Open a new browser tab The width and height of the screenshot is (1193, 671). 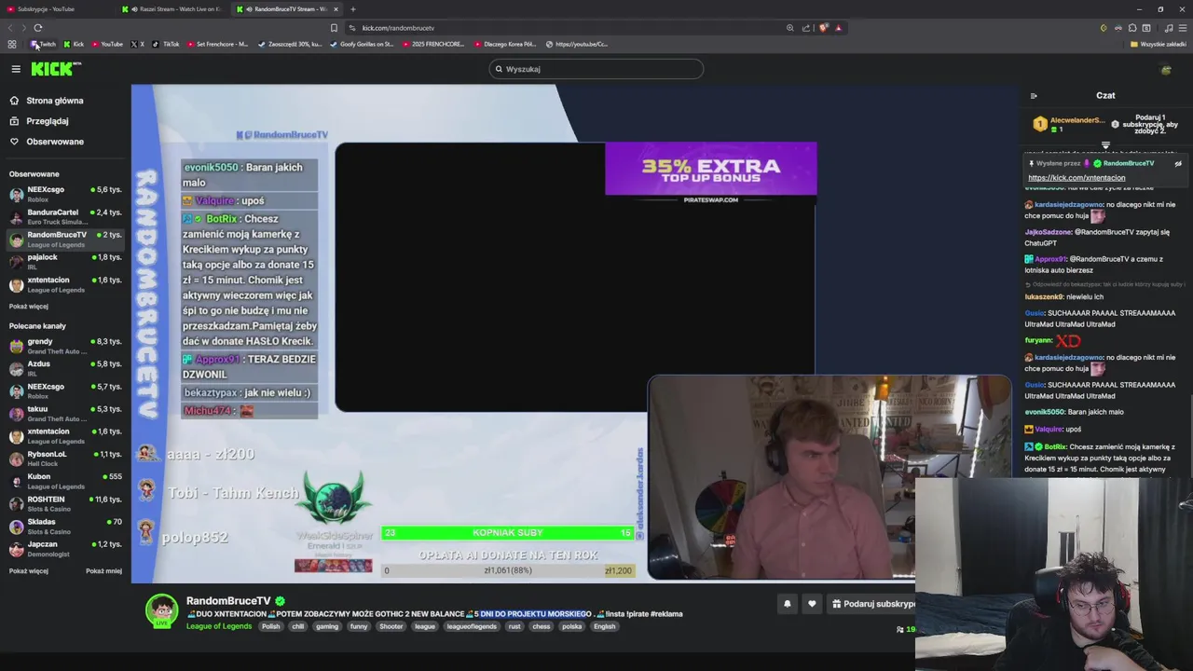(352, 9)
